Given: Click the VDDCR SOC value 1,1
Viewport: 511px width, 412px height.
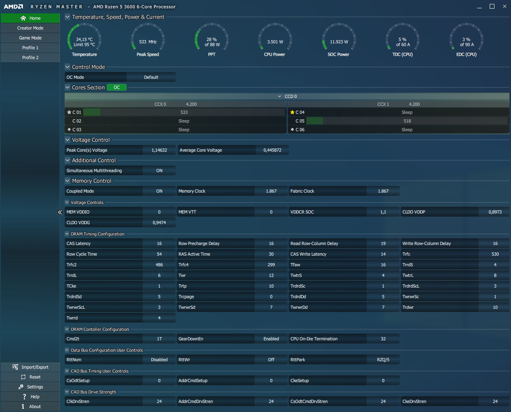Looking at the screenshot, I should click(x=383, y=212).
